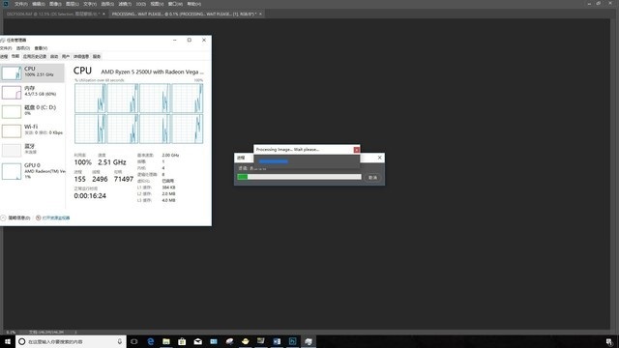Open Photoshop's 文字(Y) menu
This screenshot has height=348, width=619.
[90, 4]
